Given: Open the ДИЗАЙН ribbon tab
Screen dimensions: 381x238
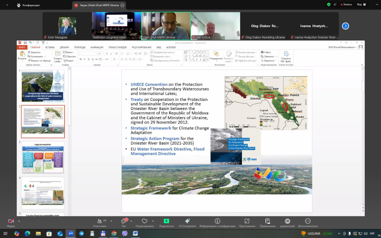Looking at the screenshot, I should [x=64, y=47].
